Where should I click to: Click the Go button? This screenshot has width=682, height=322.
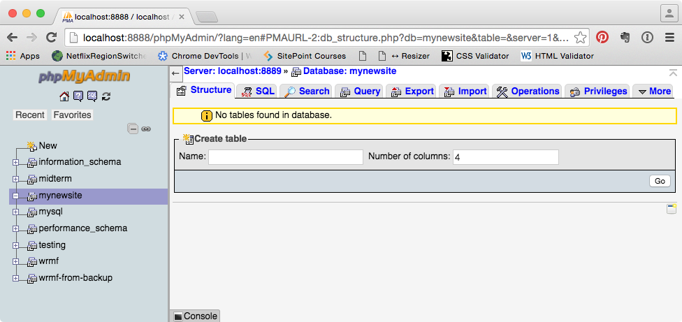pyautogui.click(x=660, y=181)
